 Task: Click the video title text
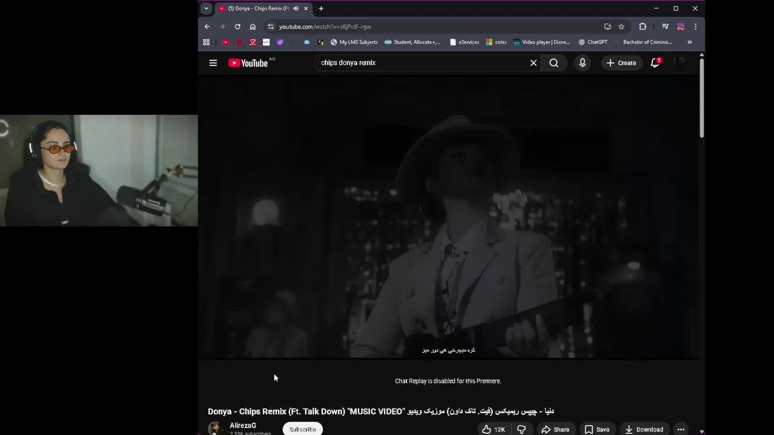(381, 411)
